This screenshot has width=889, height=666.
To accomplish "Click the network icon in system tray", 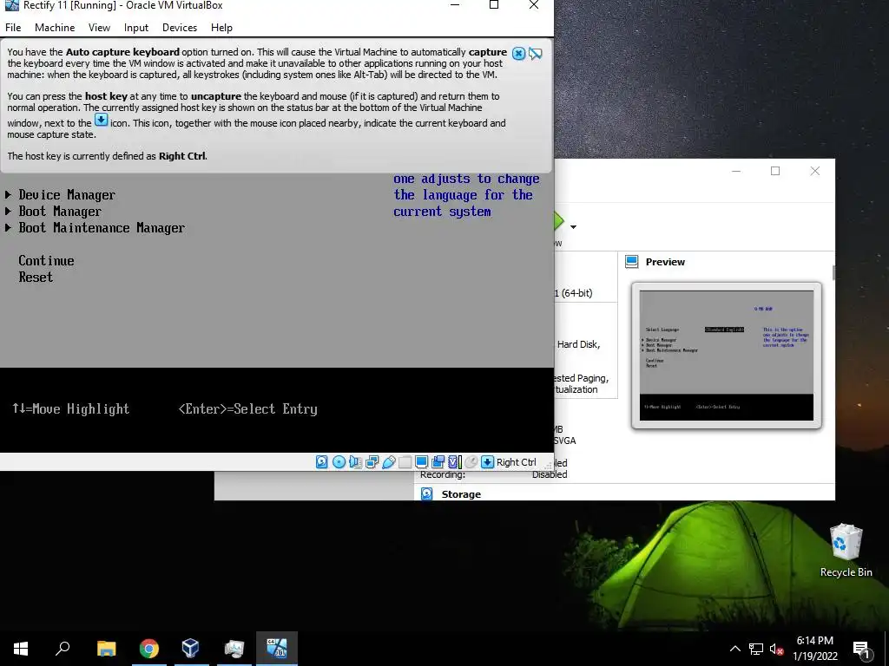I will pos(756,649).
